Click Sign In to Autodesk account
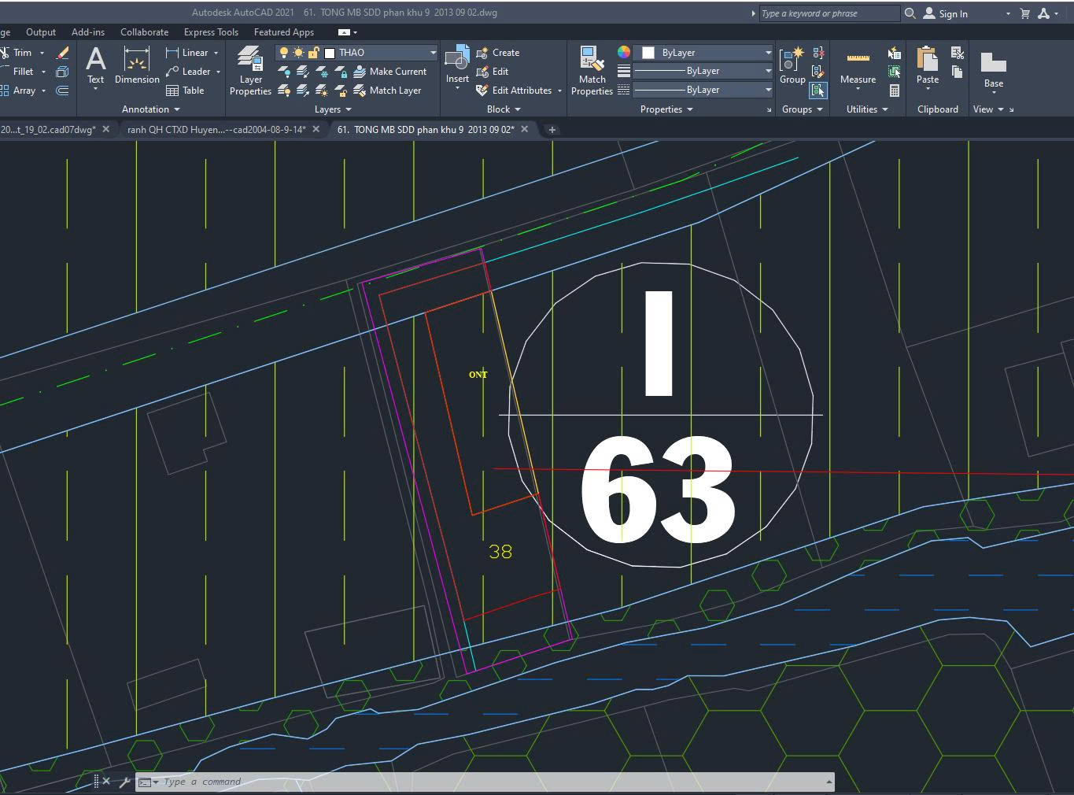The width and height of the screenshot is (1074, 795). pyautogui.click(x=952, y=13)
